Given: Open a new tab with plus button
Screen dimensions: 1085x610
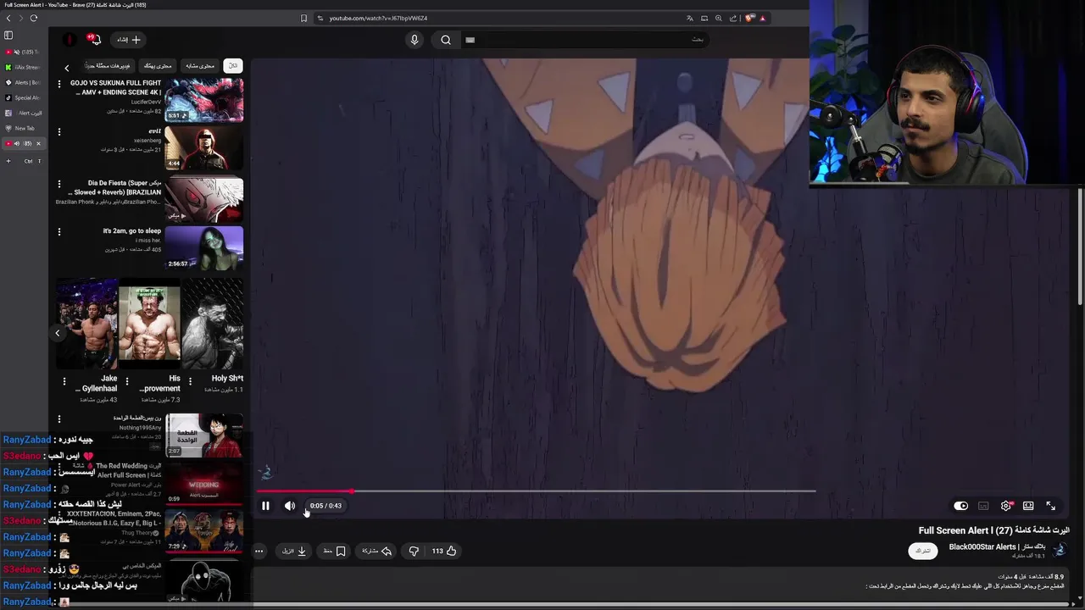Looking at the screenshot, I should (x=8, y=160).
